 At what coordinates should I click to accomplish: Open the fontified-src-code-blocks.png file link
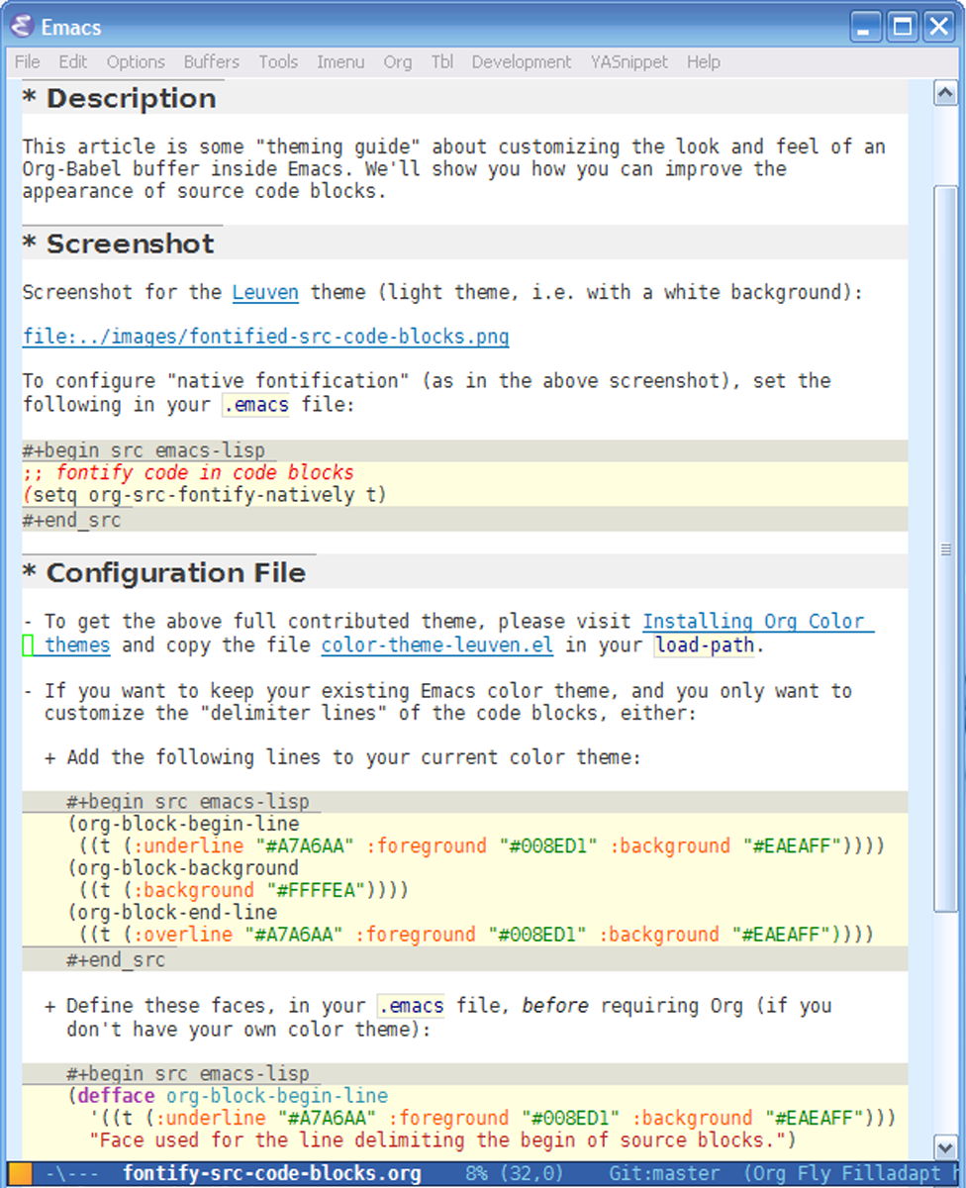click(265, 337)
